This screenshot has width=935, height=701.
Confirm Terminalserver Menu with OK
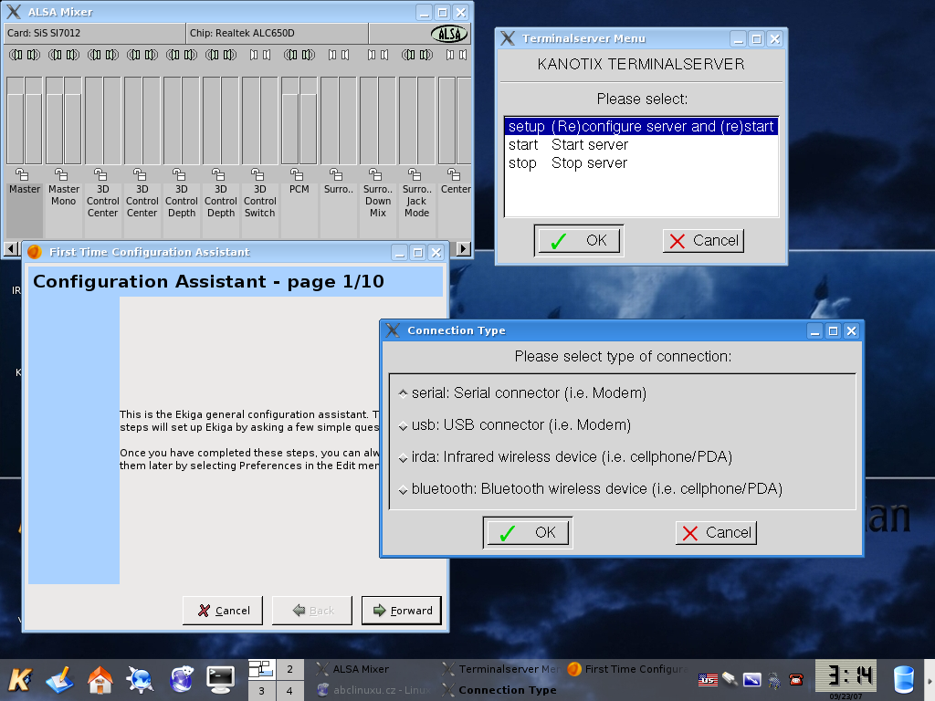[579, 241]
